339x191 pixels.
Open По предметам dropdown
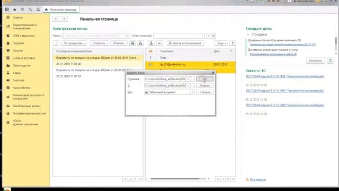74,44
